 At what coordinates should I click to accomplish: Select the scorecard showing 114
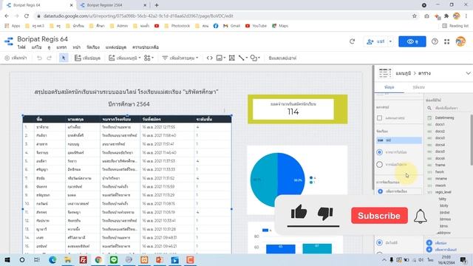click(293, 109)
